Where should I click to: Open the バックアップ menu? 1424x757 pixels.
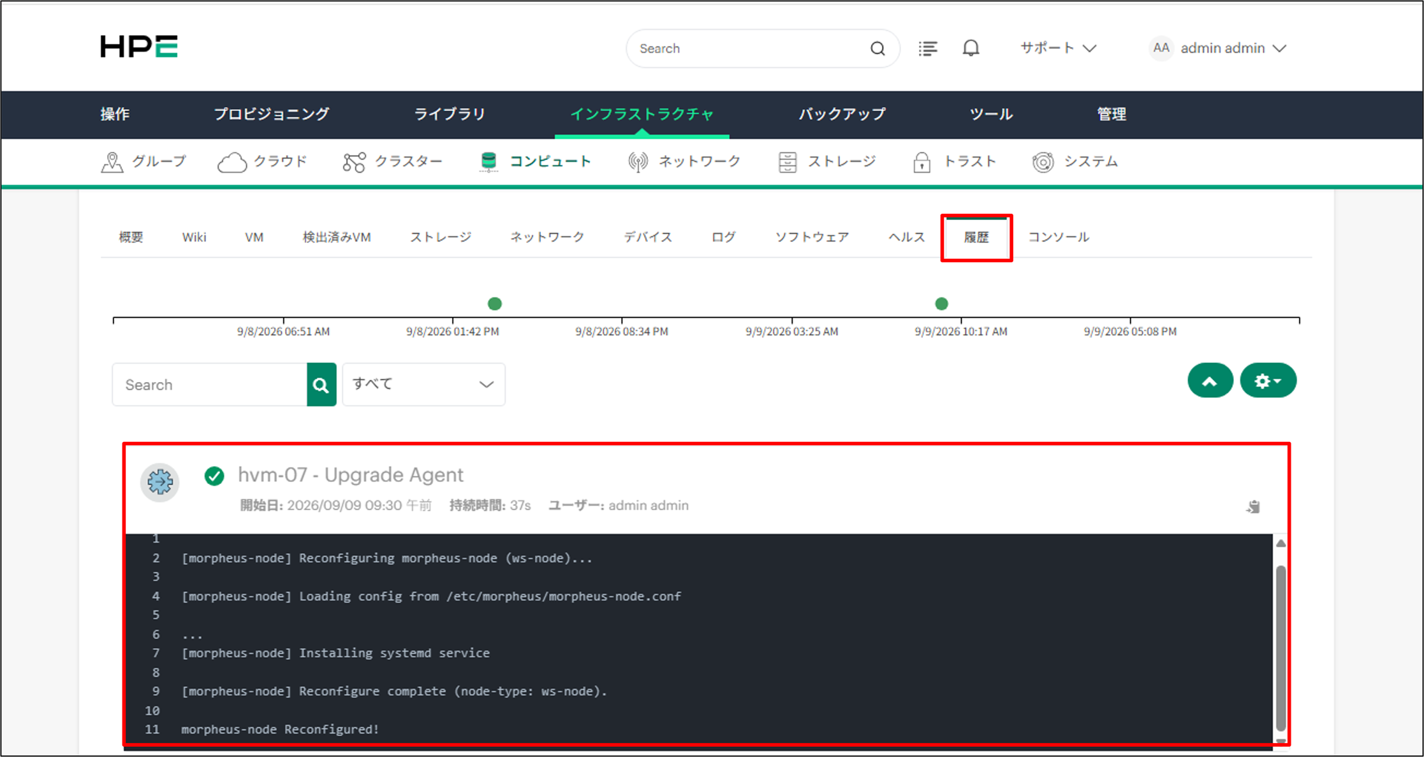[x=842, y=114]
